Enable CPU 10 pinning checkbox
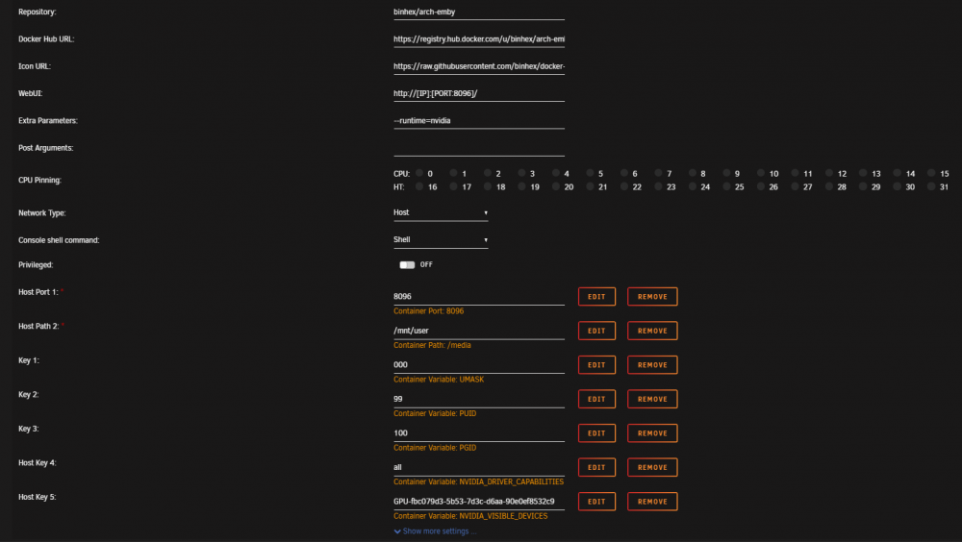This screenshot has width=962, height=542. point(761,174)
